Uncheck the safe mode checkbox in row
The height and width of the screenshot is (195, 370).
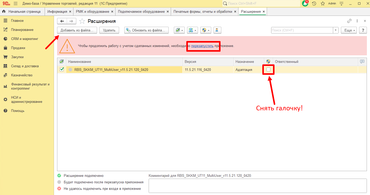click(268, 69)
